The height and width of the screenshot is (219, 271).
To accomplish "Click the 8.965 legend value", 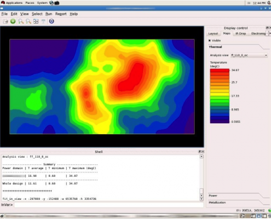I will [235, 109].
